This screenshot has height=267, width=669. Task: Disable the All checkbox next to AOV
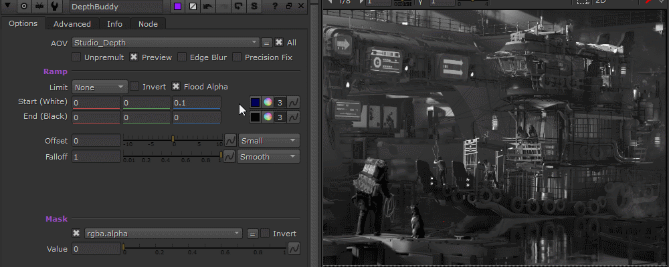pos(278,43)
